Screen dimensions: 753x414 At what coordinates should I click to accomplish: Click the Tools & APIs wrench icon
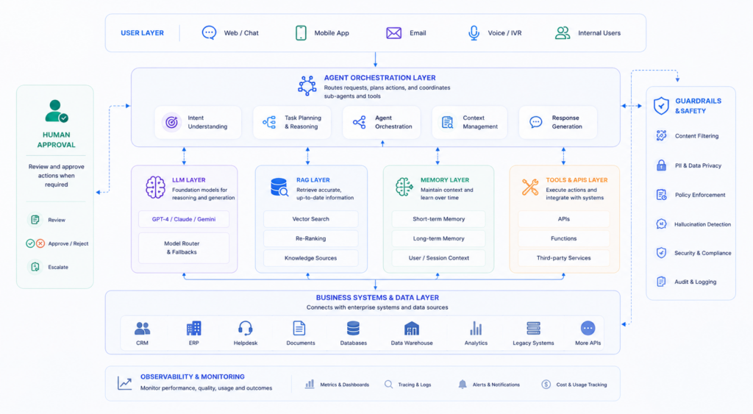coord(530,188)
